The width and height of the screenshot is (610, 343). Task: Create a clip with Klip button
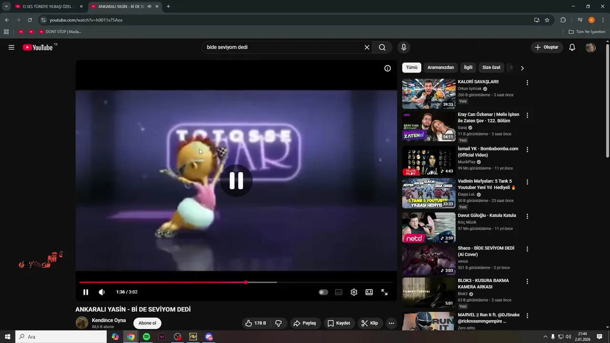point(370,323)
